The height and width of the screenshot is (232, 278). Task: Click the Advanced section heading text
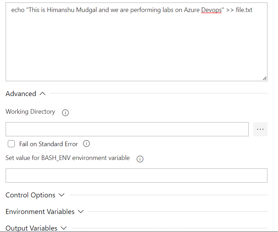[x=21, y=94]
